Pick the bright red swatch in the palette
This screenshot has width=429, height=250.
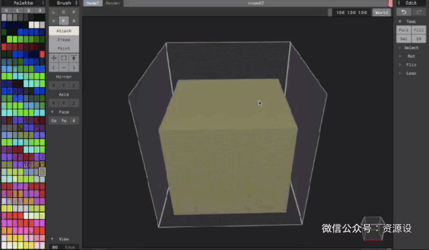pyautogui.click(x=42, y=54)
